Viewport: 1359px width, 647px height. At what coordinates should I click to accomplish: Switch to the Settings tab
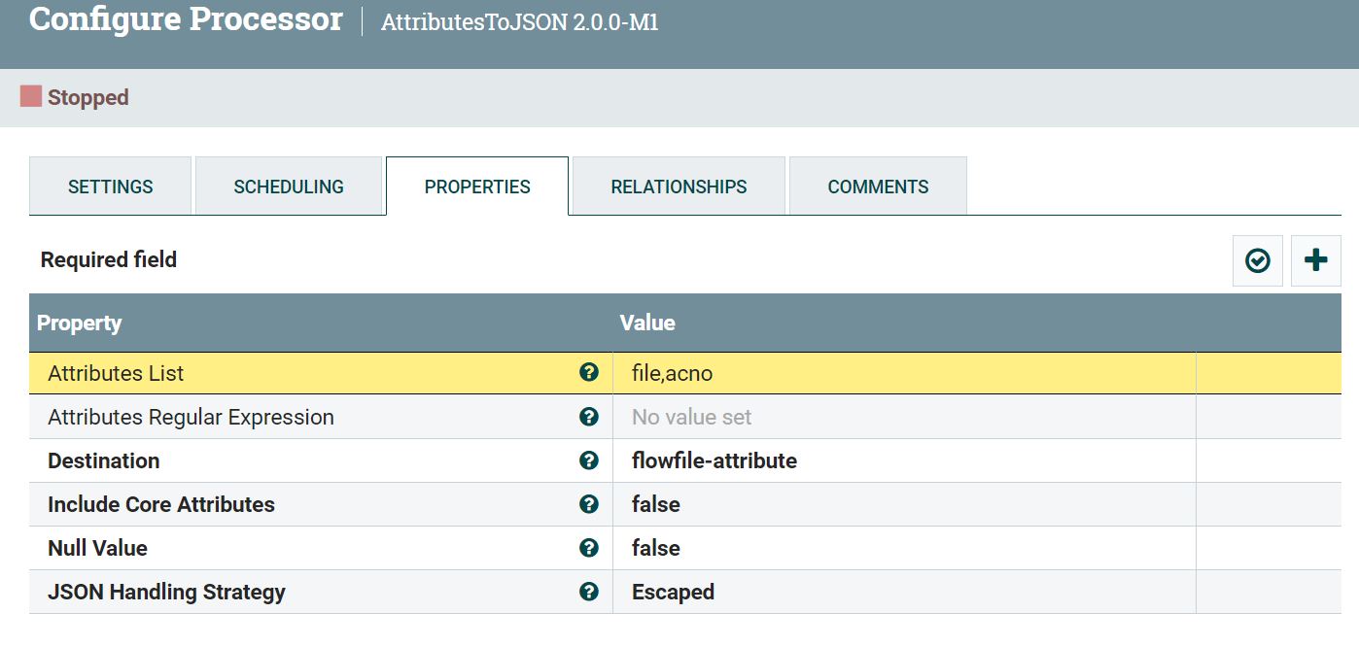(x=110, y=186)
